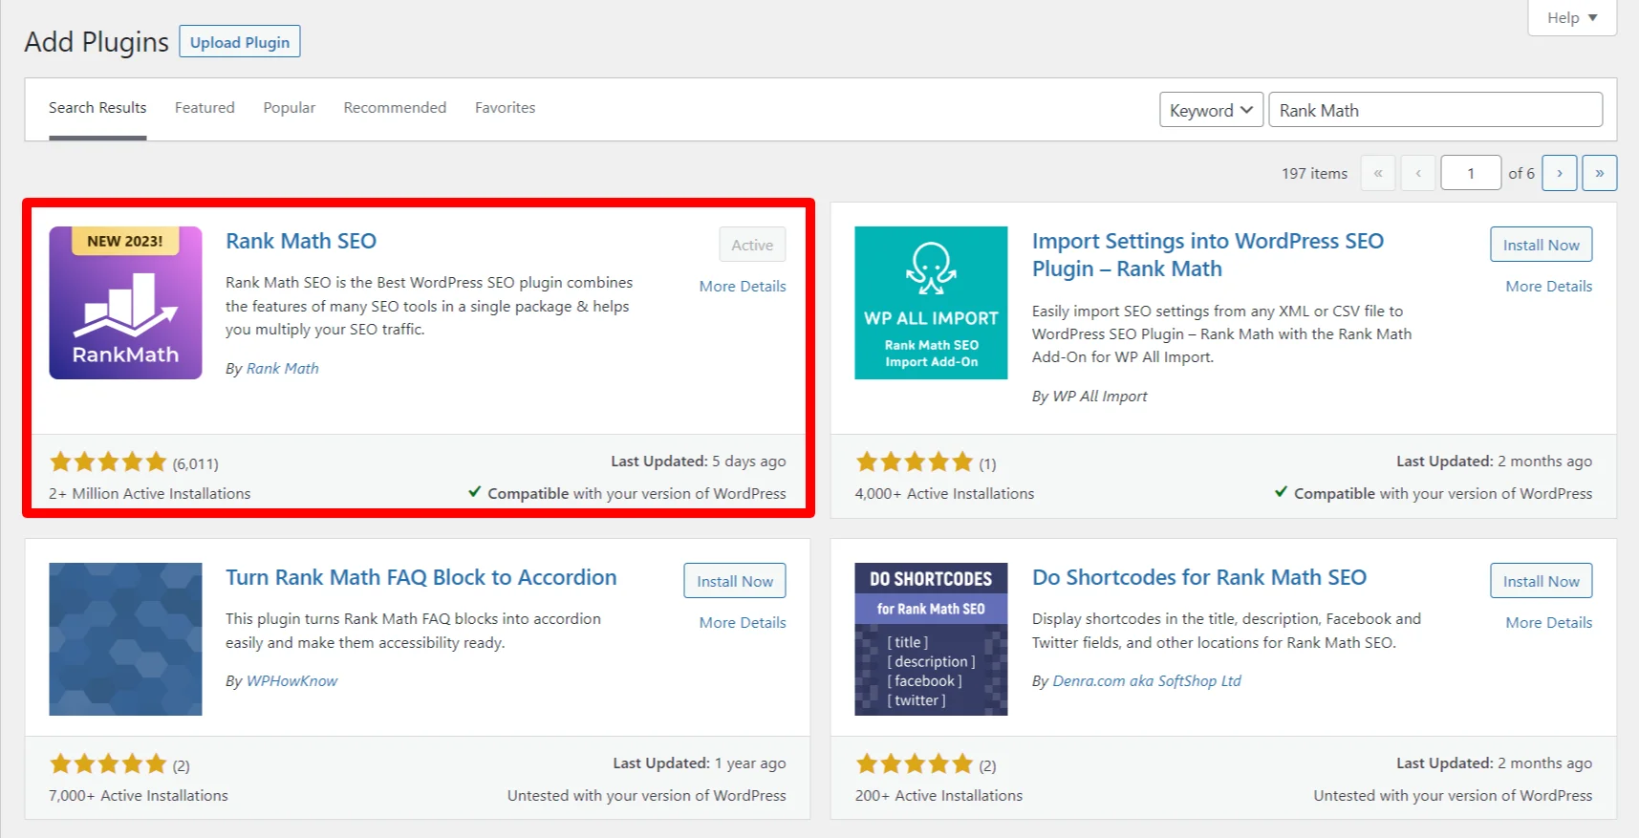Image resolution: width=1639 pixels, height=838 pixels.
Task: Switch to the Featured tab
Action: [205, 108]
